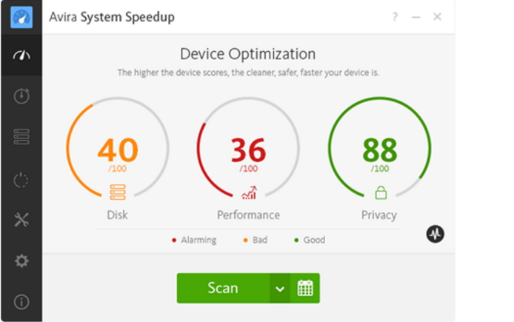Click the Avira System Speedup logo icon
Viewport: 514px width, 322px height.
tap(21, 17)
